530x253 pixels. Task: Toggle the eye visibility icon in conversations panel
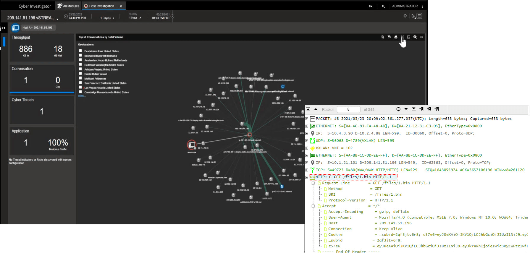(x=421, y=37)
